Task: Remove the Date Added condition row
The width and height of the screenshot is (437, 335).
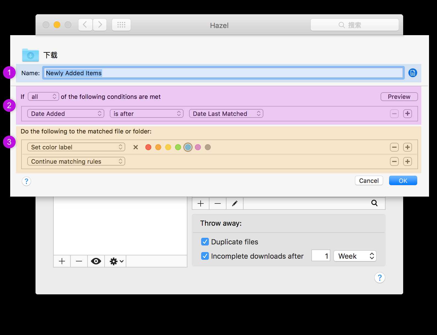Action: coord(394,114)
